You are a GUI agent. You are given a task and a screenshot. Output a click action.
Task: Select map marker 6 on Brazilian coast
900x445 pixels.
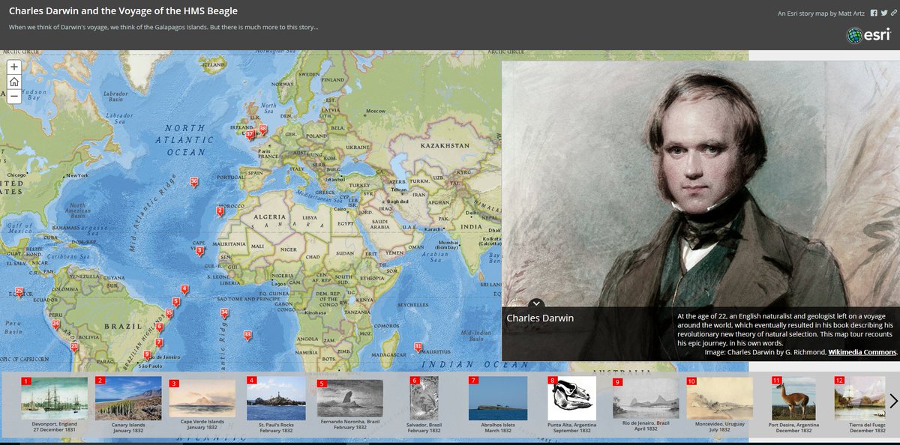(x=159, y=327)
